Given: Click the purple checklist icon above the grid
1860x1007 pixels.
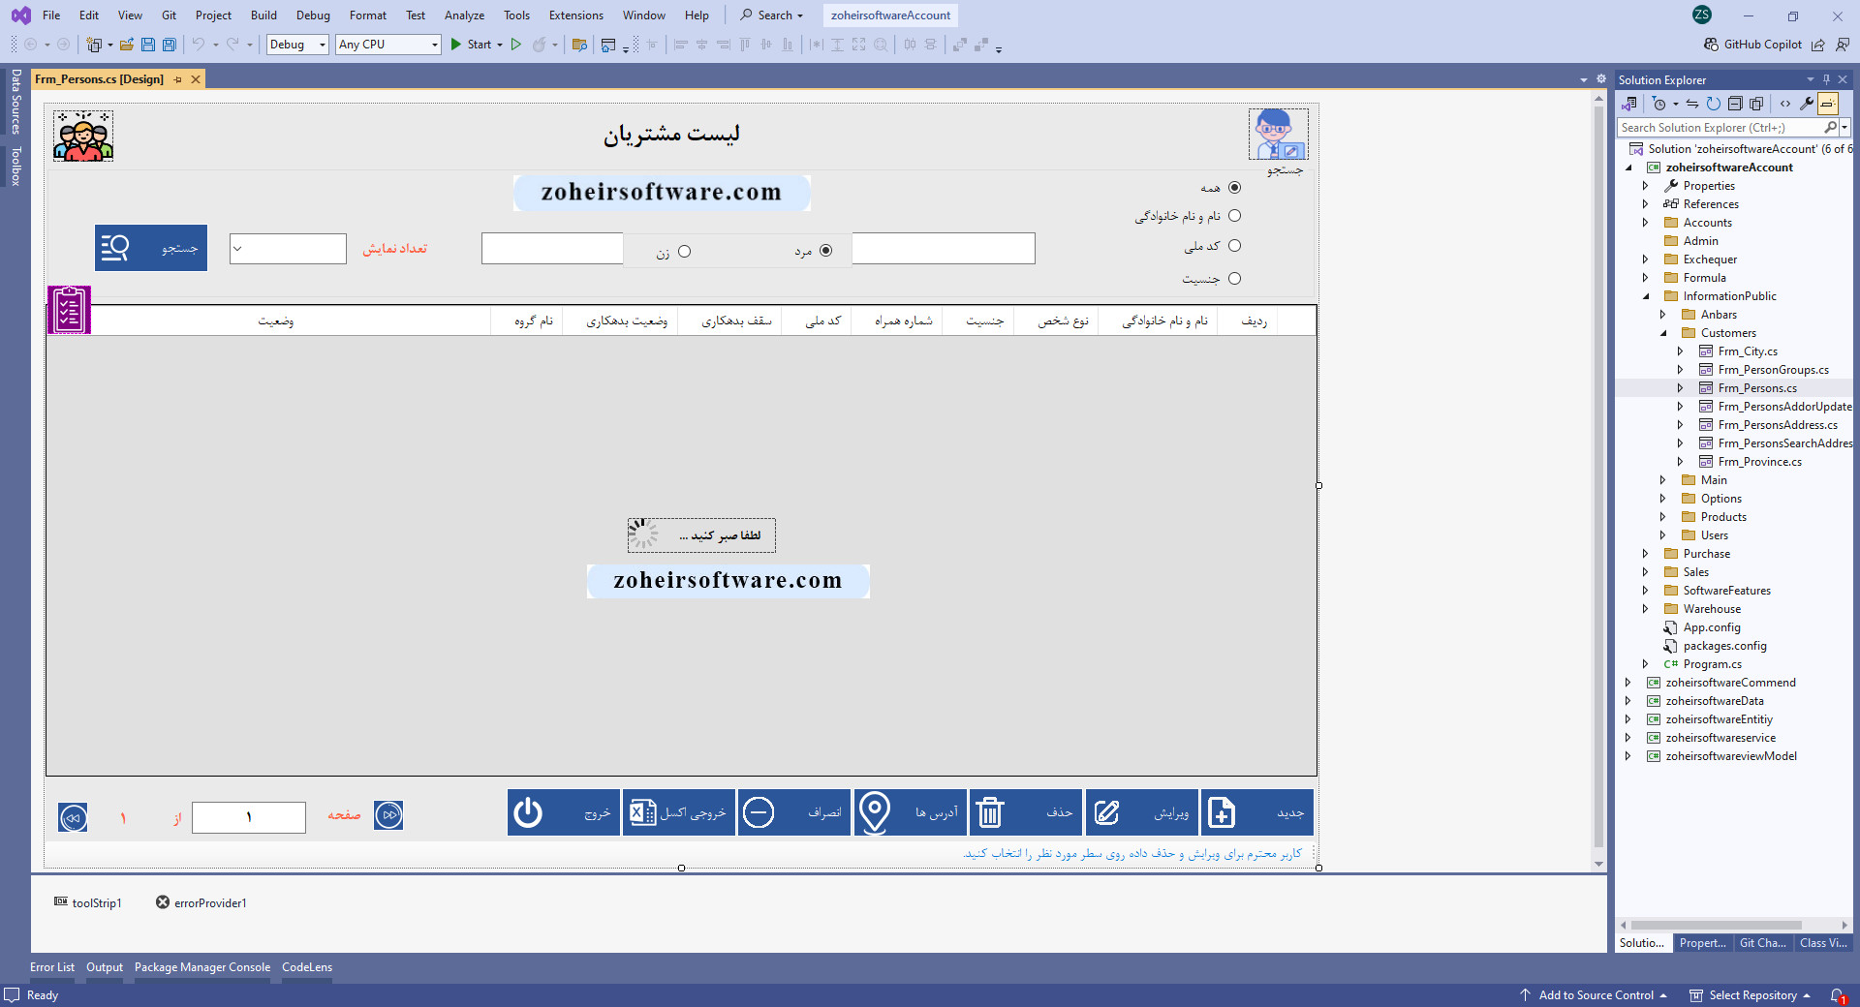Looking at the screenshot, I should tap(69, 310).
